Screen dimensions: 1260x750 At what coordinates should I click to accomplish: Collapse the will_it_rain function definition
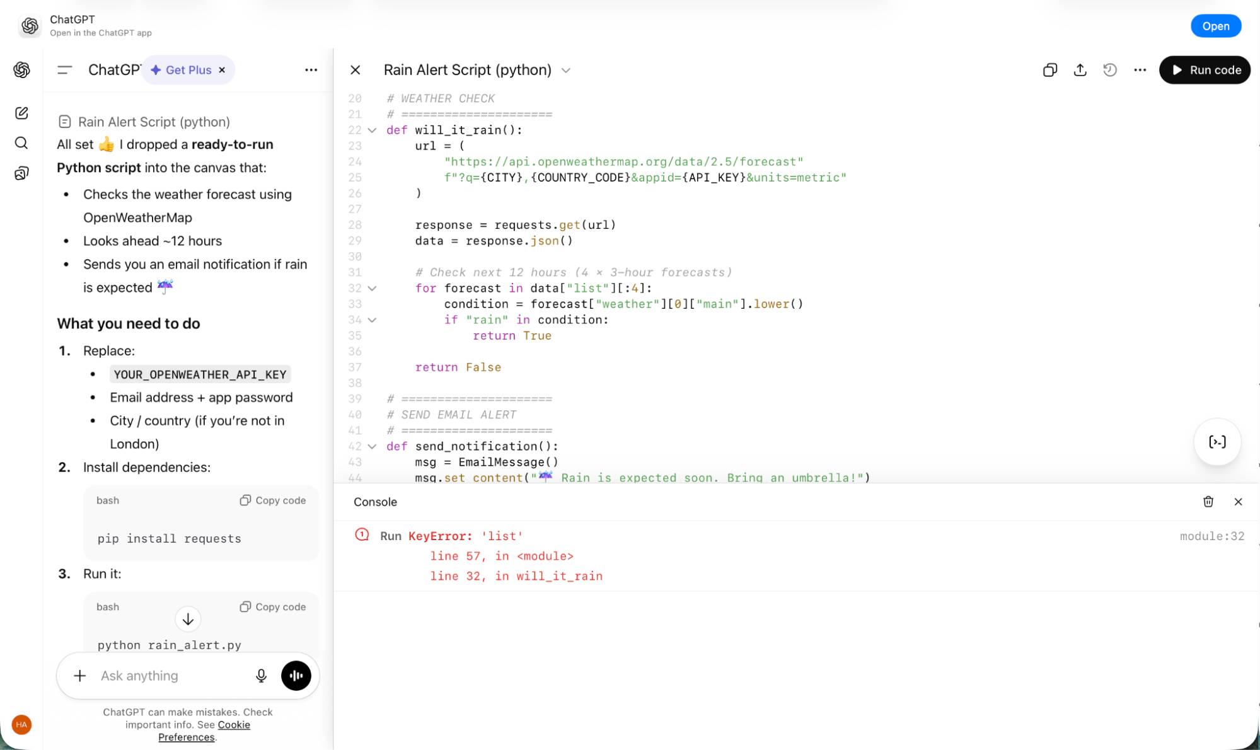(373, 130)
